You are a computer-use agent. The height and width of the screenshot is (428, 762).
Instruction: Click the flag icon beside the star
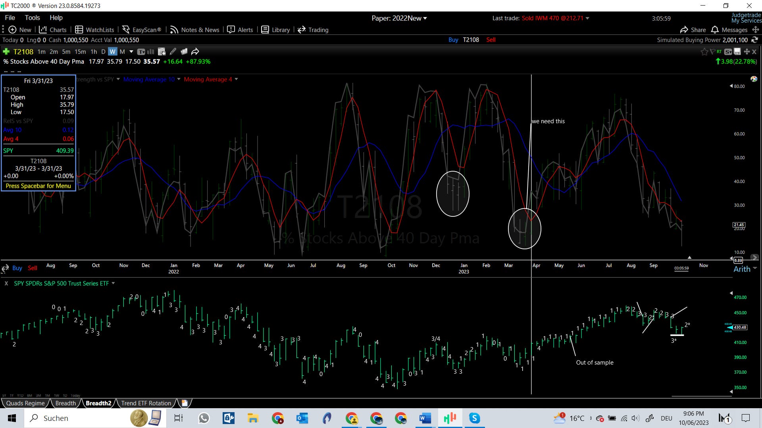(x=712, y=52)
